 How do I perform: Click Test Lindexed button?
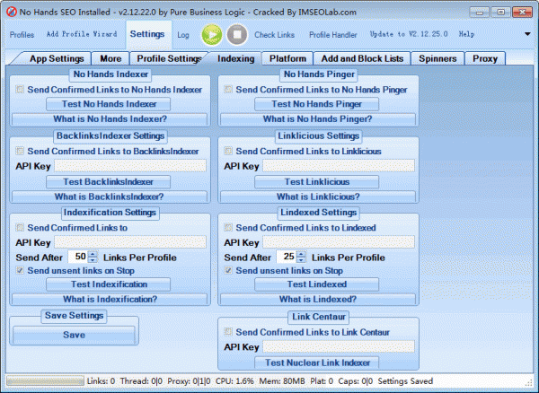[x=316, y=284]
